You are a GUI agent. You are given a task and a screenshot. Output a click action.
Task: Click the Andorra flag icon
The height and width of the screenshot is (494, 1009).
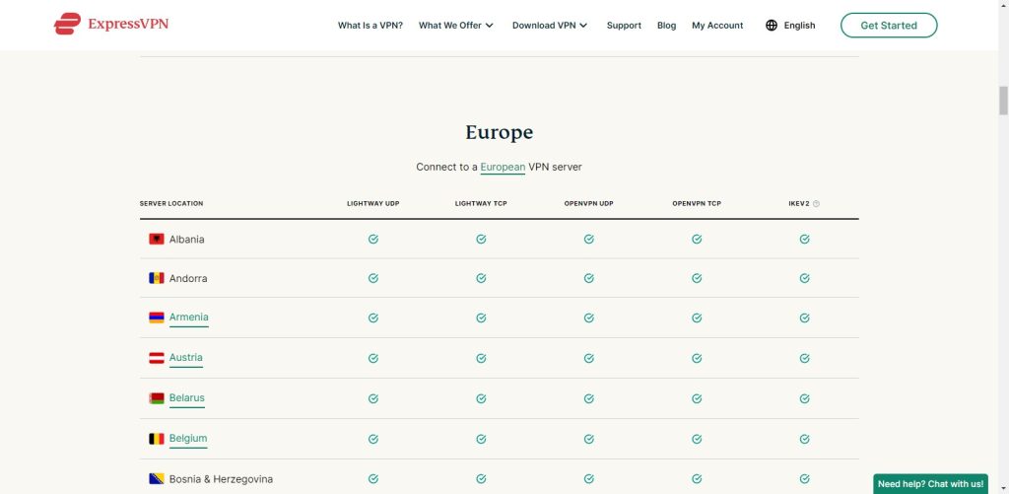(156, 279)
